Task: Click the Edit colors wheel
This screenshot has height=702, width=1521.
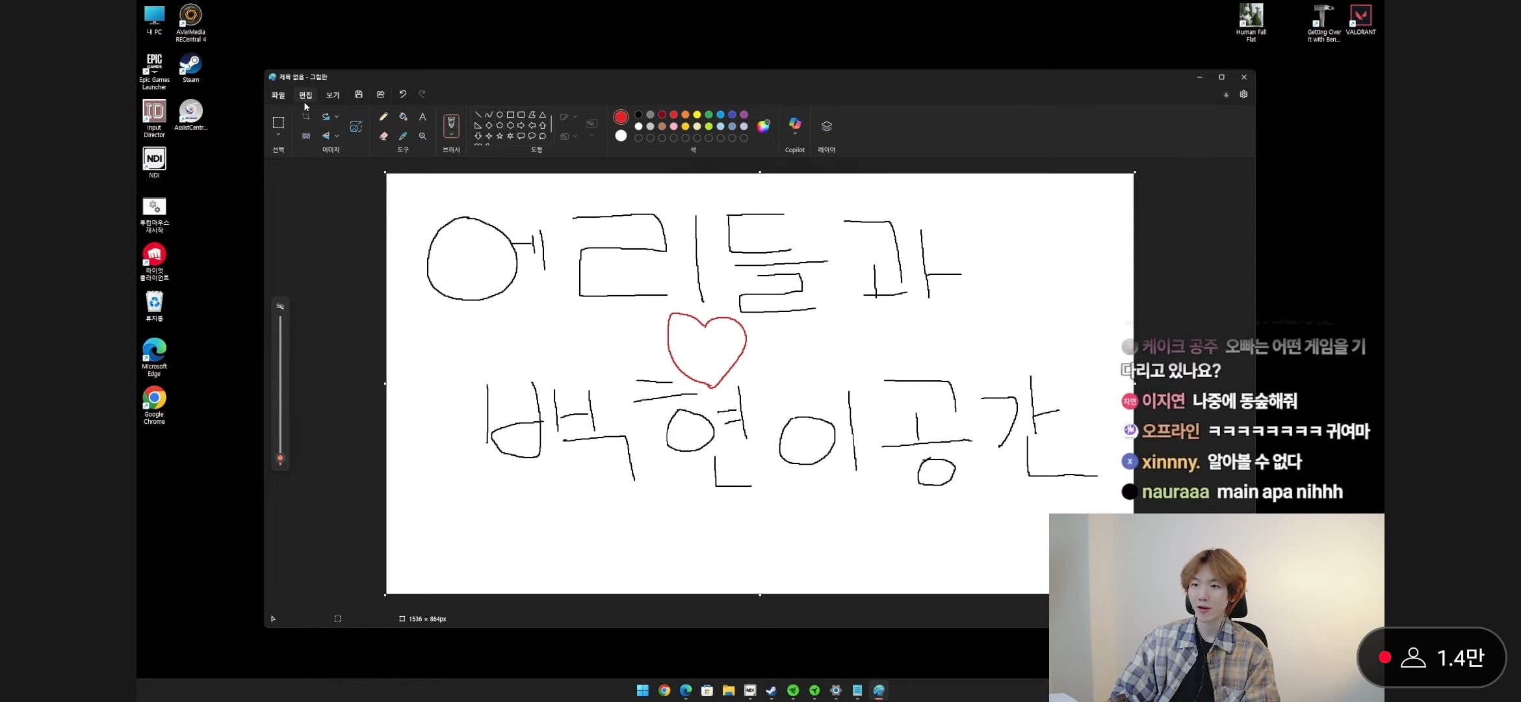Action: pyautogui.click(x=764, y=126)
